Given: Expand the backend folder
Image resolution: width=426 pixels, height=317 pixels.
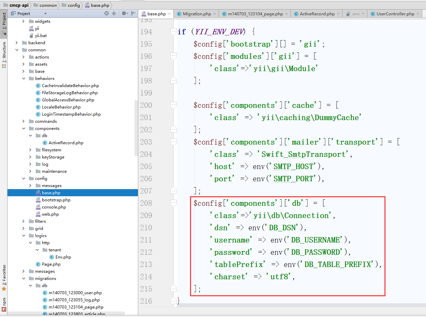Looking at the screenshot, I should pyautogui.click(x=17, y=43).
